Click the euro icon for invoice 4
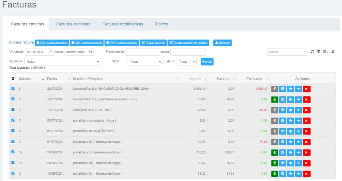This screenshot has width=342, height=181. [275, 131]
